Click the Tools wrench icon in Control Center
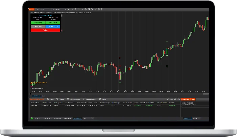This screenshot has width=237, height=137. tap(60, 99)
